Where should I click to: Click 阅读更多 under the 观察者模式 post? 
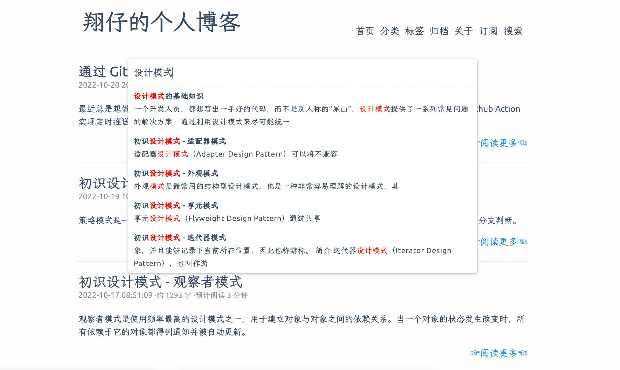(499, 353)
